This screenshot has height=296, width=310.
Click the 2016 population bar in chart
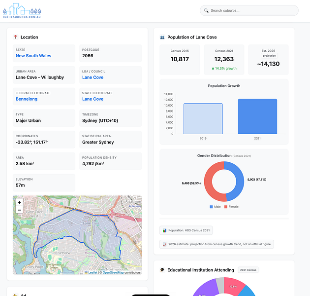coord(203,119)
